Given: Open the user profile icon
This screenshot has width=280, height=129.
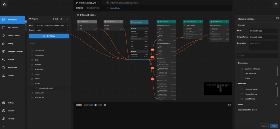Looking at the screenshot, I should [x=275, y=4].
